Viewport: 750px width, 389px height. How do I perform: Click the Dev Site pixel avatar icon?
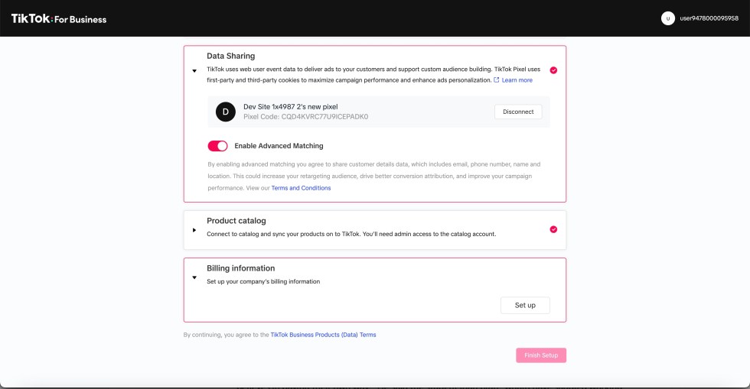225,112
